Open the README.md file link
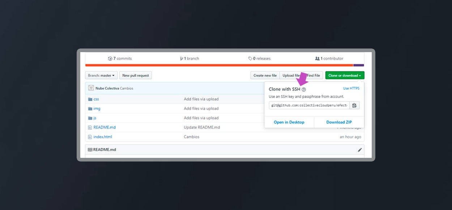 click(x=105, y=127)
